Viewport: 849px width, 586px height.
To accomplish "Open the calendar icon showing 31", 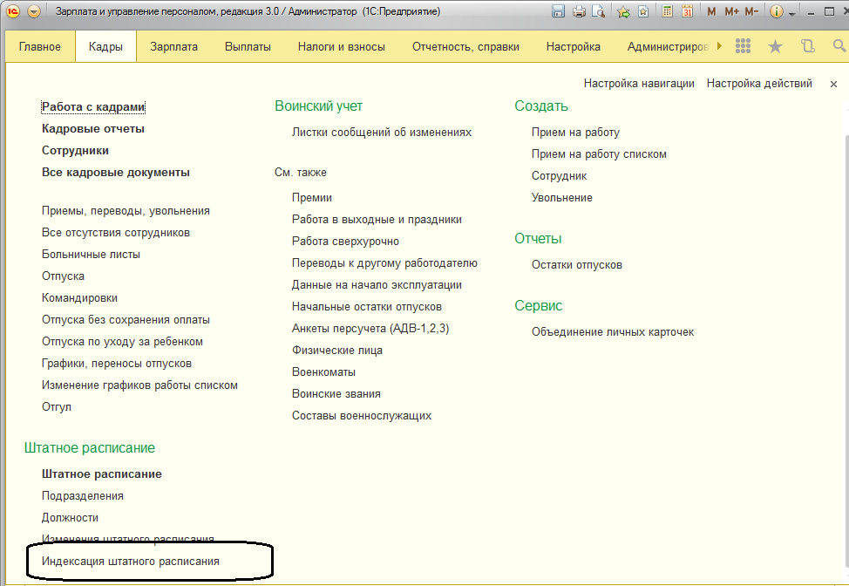I will (x=687, y=12).
